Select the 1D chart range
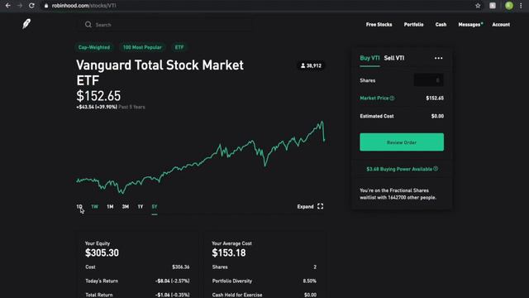This screenshot has height=298, width=529. click(x=79, y=206)
